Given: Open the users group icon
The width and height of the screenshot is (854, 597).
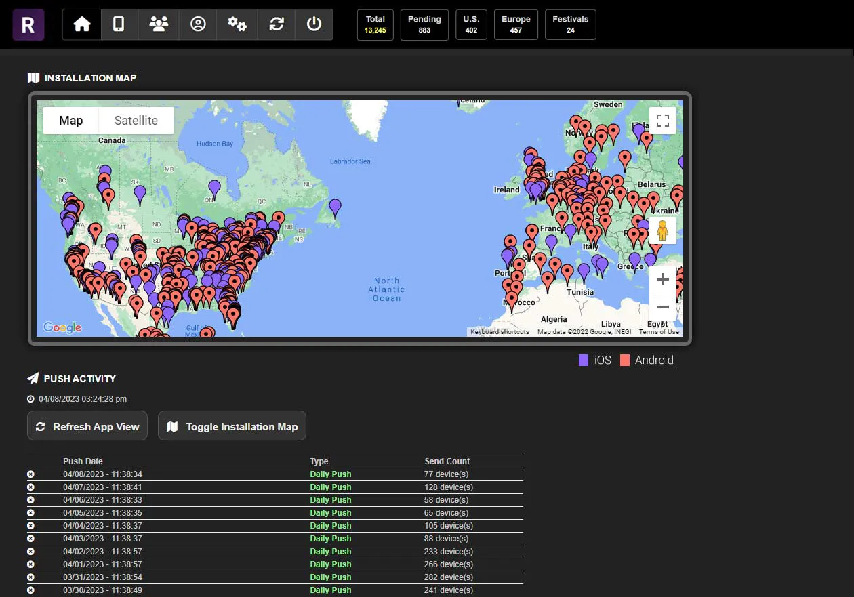Looking at the screenshot, I should tap(159, 24).
